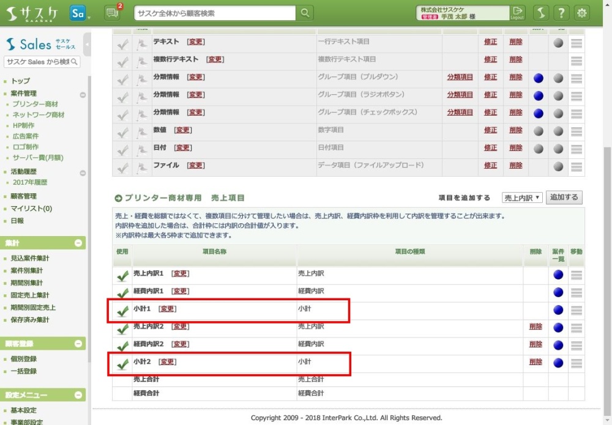Grab the move handle for 小計1 row

tap(577, 311)
